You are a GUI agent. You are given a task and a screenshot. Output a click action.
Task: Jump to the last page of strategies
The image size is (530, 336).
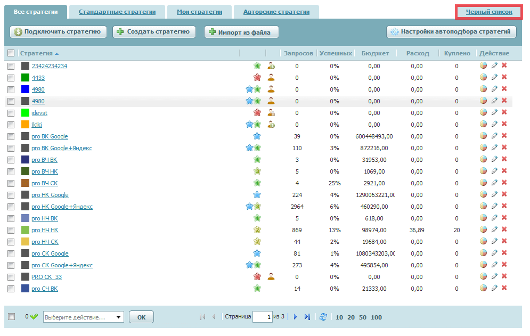pyautogui.click(x=307, y=317)
